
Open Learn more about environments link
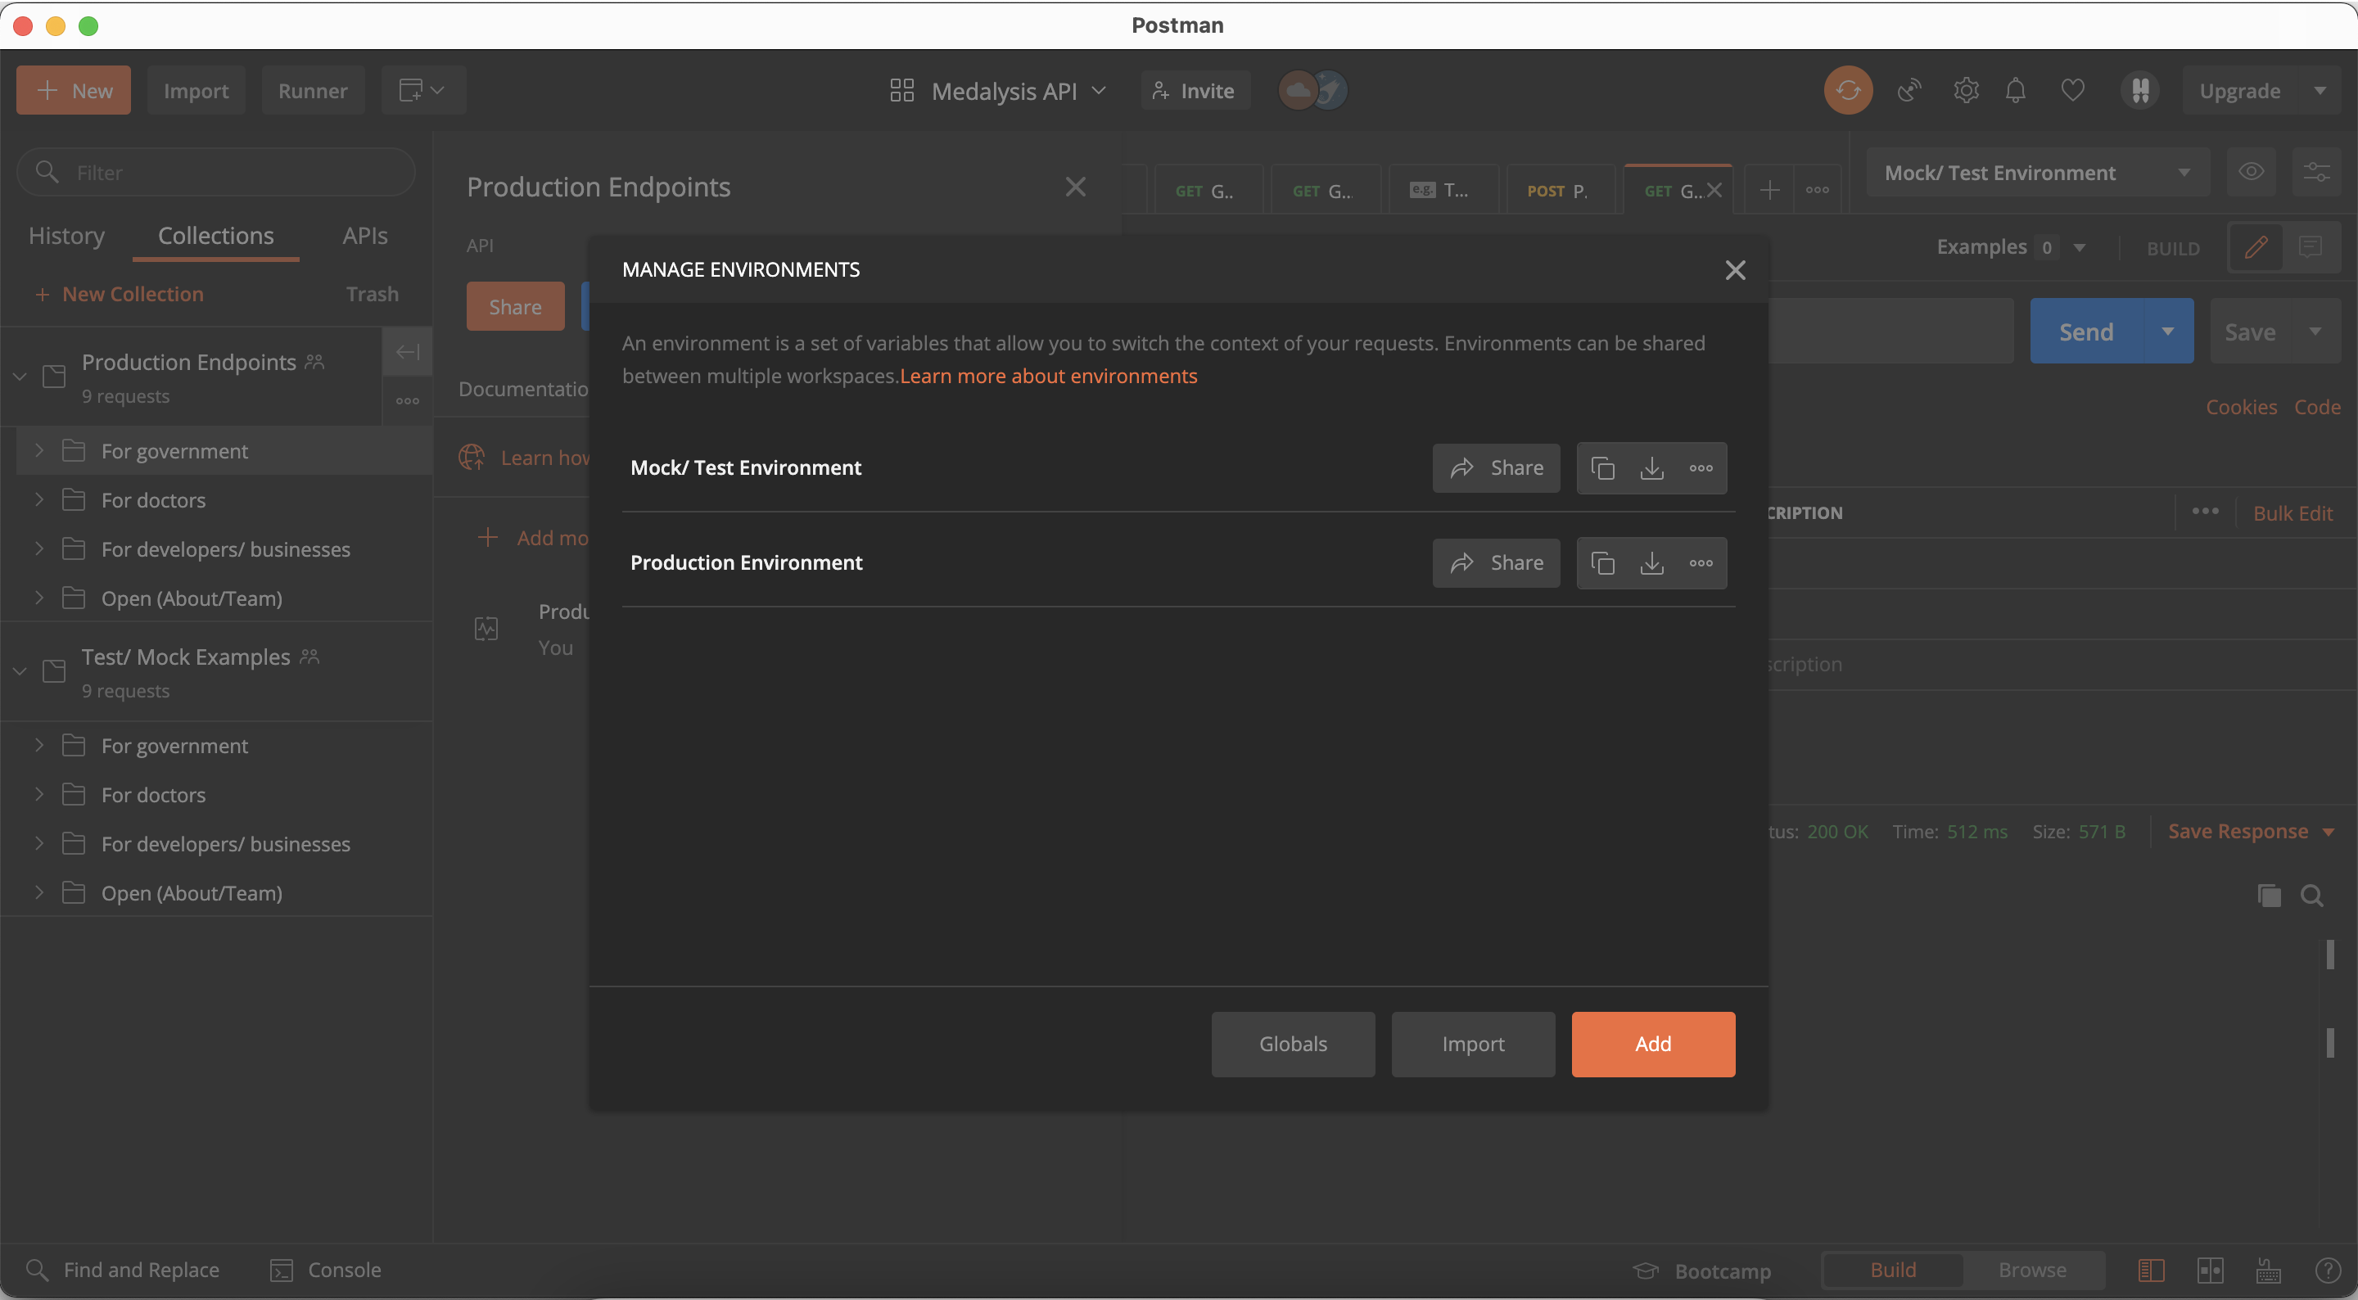pyautogui.click(x=1048, y=377)
